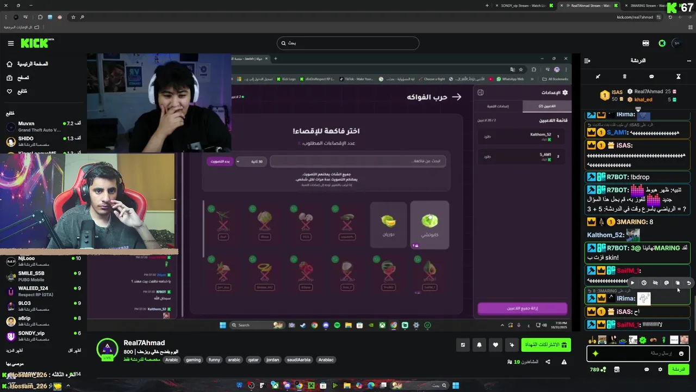Image resolution: width=696 pixels, height=392 pixels.
Task: Select the Arabic stream tag
Action: pyautogui.click(x=172, y=360)
